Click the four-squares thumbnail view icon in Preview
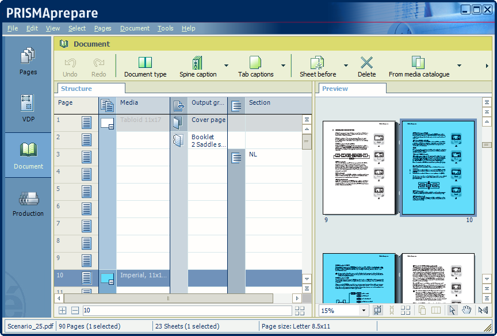The width and height of the screenshot is (497, 336). coord(406,310)
